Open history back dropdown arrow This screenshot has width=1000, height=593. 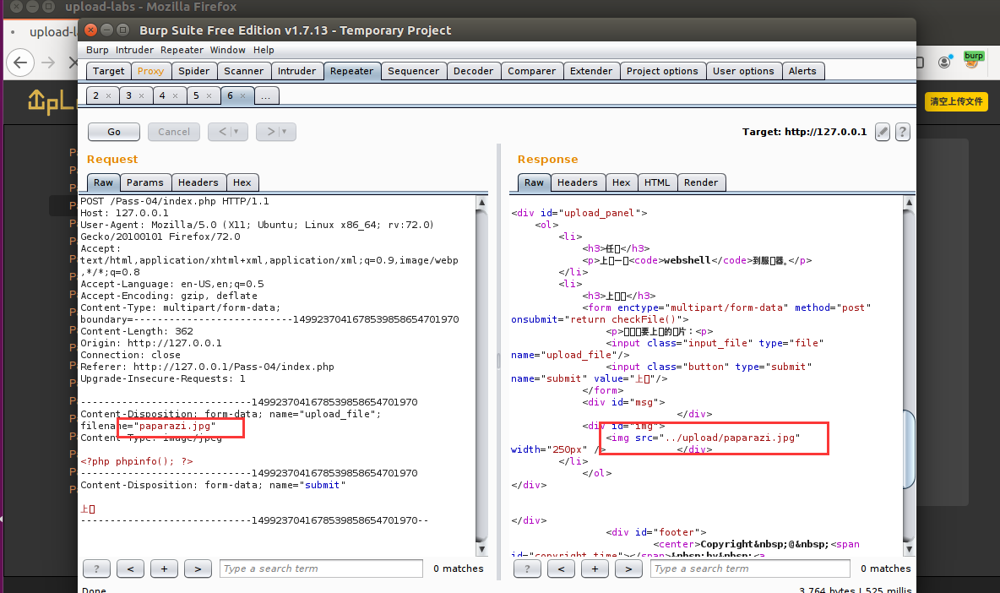point(236,132)
